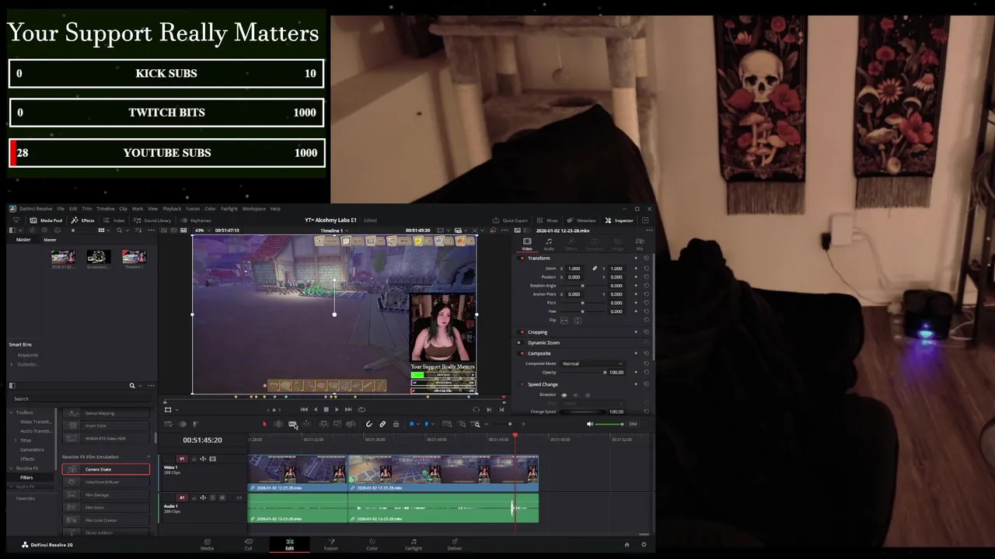Collapse the Resolve FX tree
This screenshot has height=559, width=995.
pos(12,468)
